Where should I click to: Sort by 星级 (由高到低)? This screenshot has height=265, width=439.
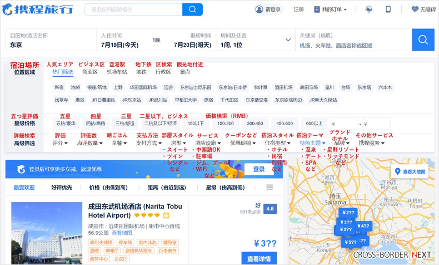pos(226,187)
